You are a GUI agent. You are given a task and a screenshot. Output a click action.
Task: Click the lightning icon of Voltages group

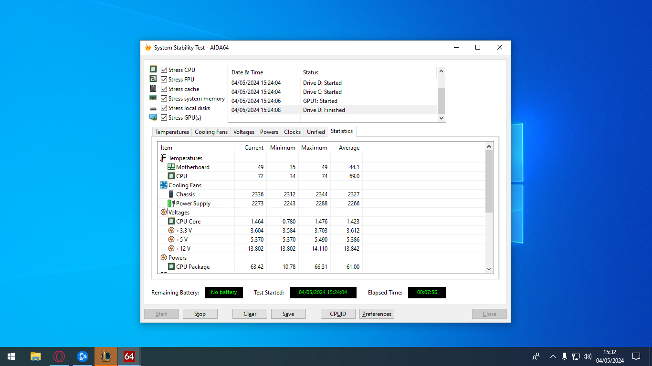[x=164, y=212]
